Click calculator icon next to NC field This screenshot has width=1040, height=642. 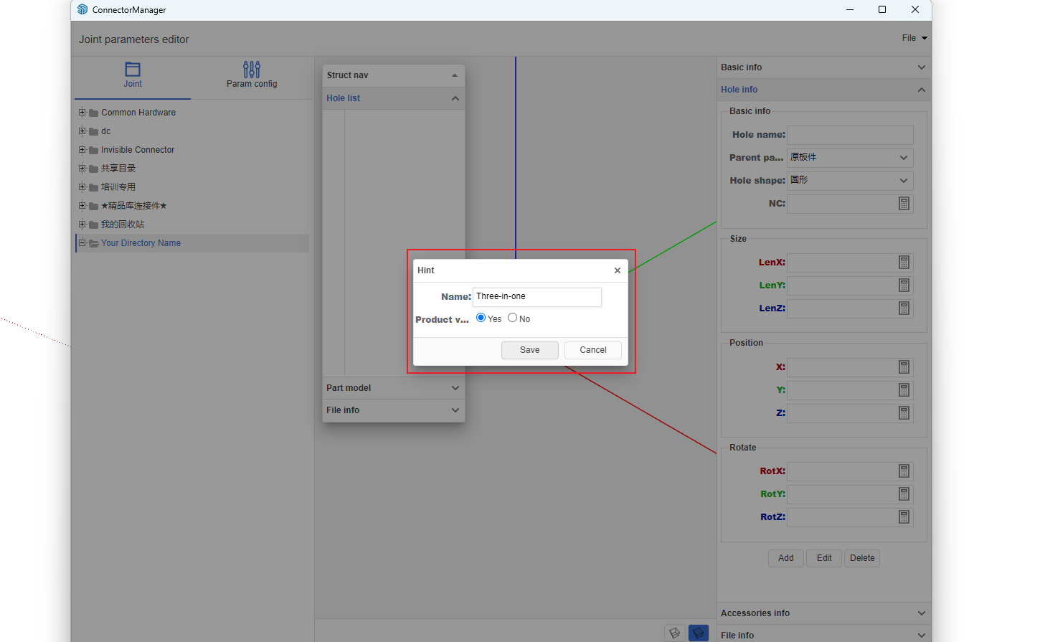[x=904, y=204]
